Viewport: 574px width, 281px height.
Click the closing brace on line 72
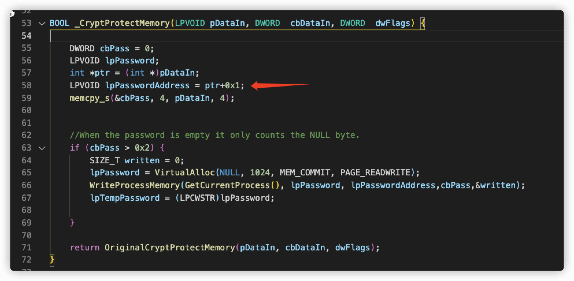tap(52, 260)
